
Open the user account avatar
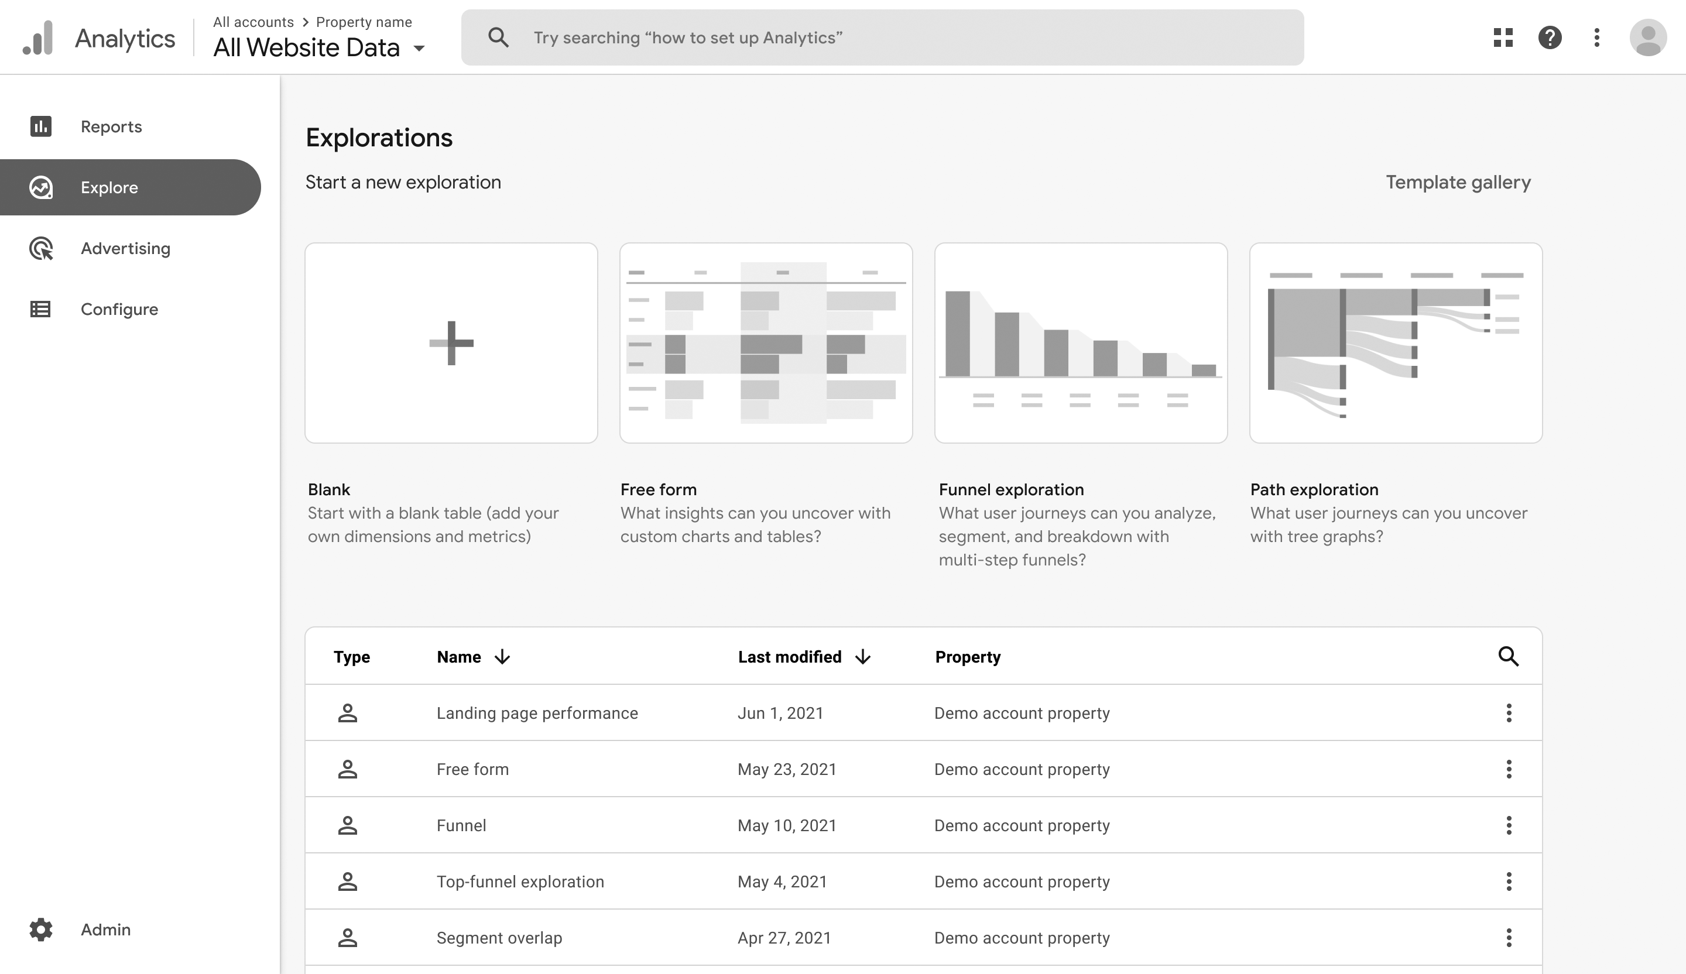pos(1648,37)
